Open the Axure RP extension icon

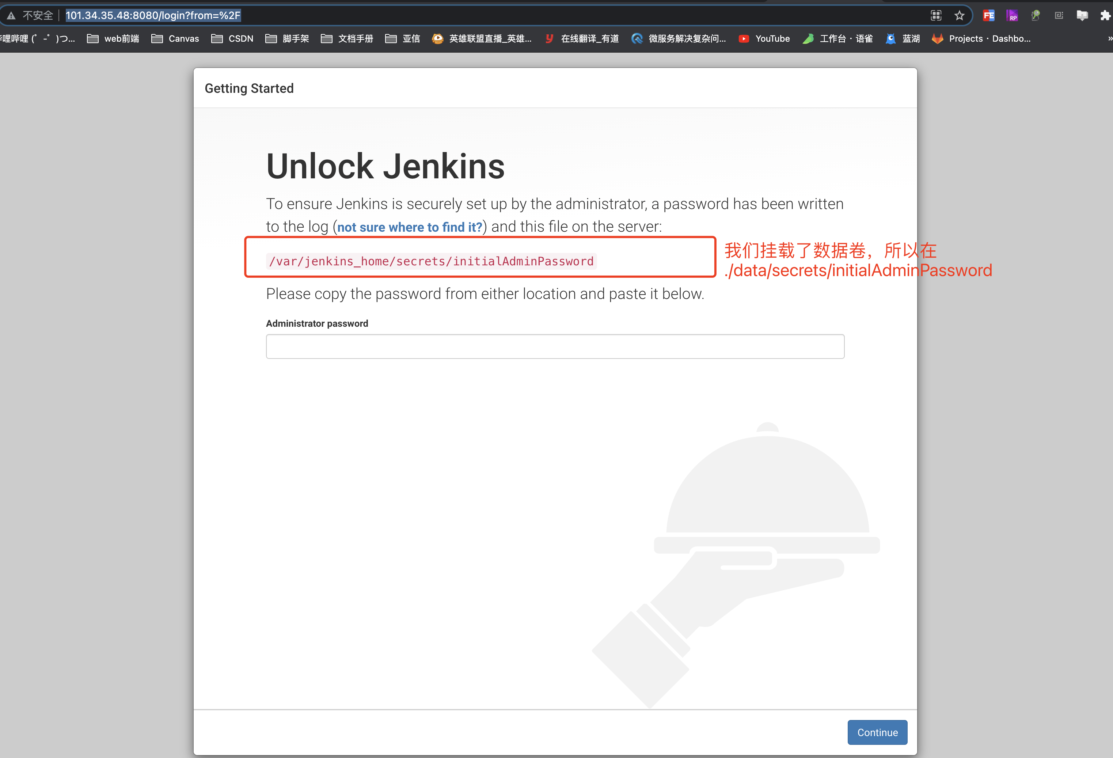click(x=1012, y=16)
